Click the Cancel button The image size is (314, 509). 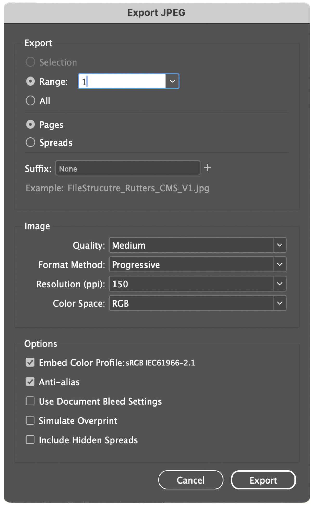click(191, 480)
